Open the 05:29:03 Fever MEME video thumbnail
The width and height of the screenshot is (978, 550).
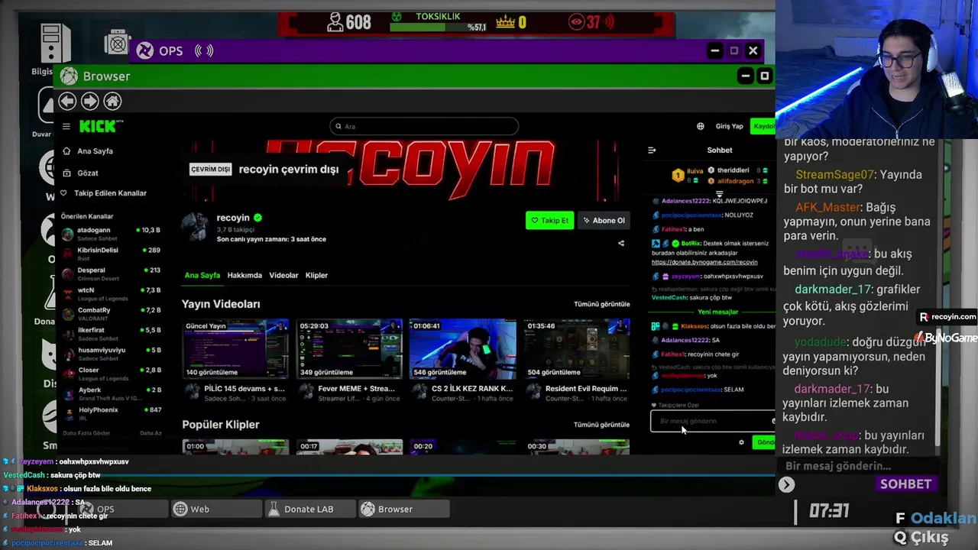tap(349, 348)
